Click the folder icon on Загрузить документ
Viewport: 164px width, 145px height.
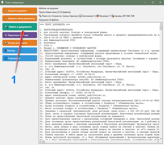click(x=6, y=11)
